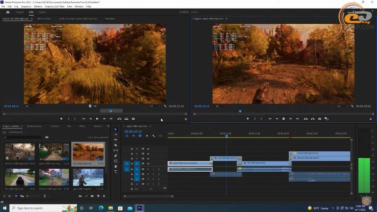This screenshot has width=377, height=212.
Task: Delete selected item via Project panel trash icon
Action: 104,196
